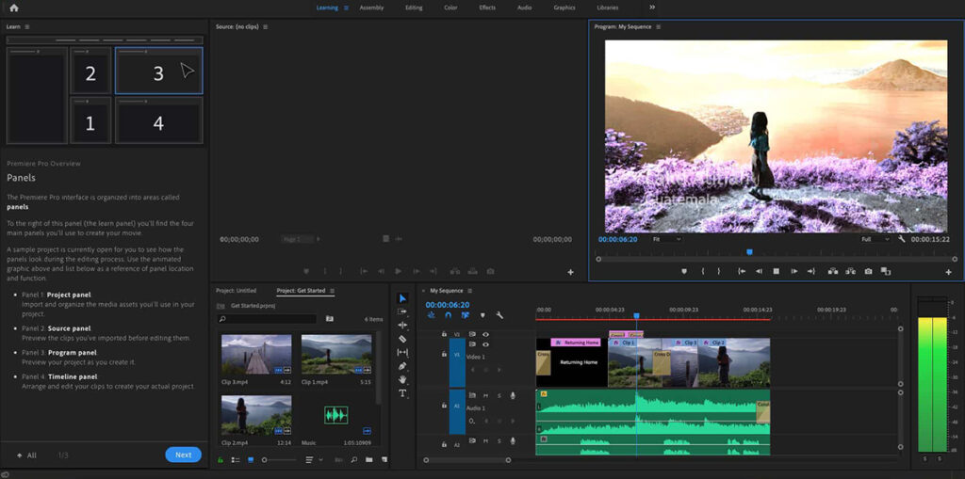Open Project: Untitled tab
This screenshot has width=965, height=479.
[x=236, y=290]
